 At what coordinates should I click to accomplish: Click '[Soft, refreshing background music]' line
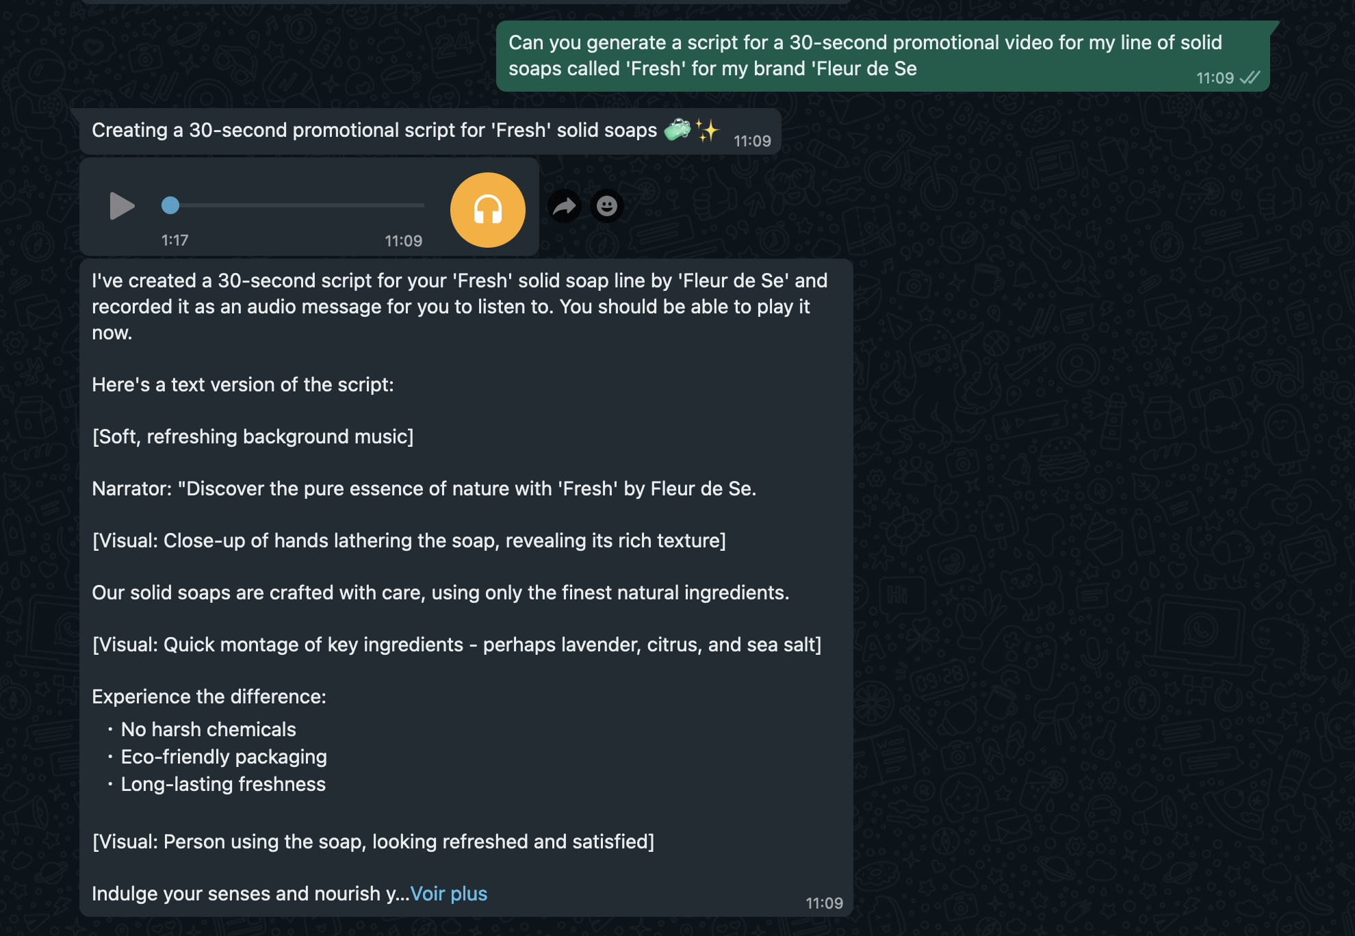click(x=253, y=437)
